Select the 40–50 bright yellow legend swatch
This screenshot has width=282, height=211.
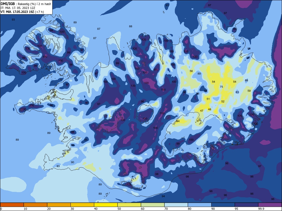pyautogui.click(x=106, y=205)
